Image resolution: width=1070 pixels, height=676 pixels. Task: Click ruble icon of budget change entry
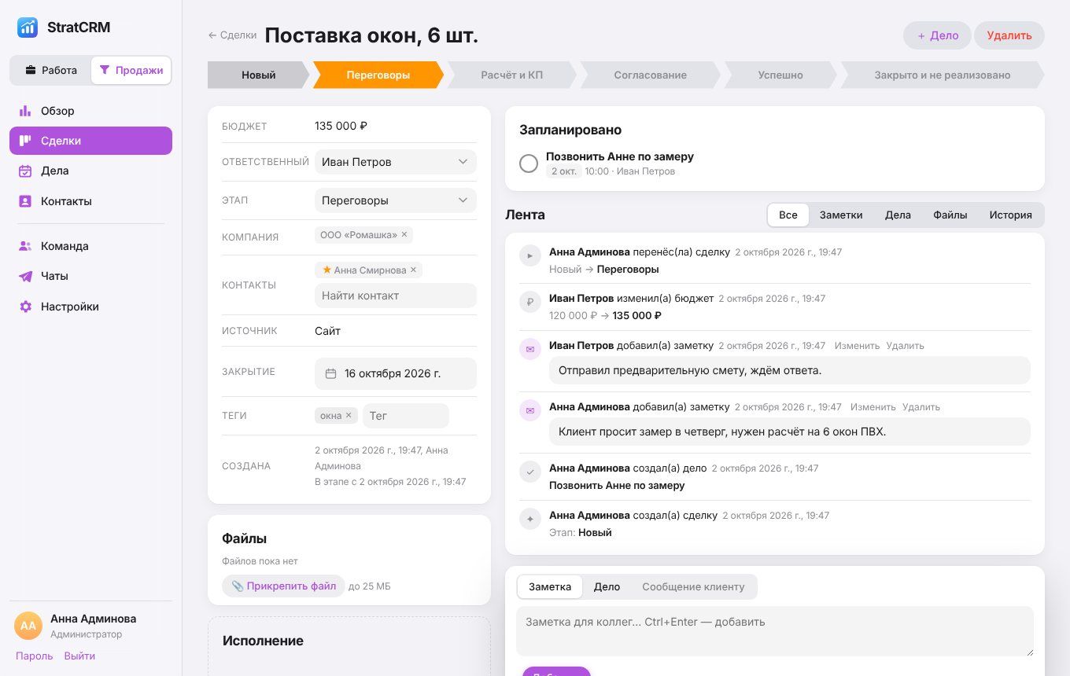point(530,302)
